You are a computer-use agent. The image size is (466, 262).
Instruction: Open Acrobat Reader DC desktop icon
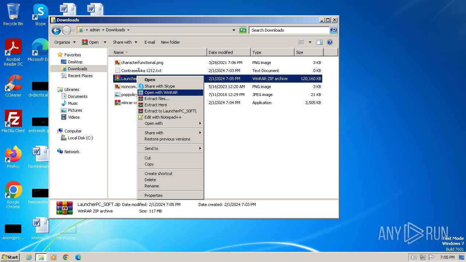(x=13, y=52)
